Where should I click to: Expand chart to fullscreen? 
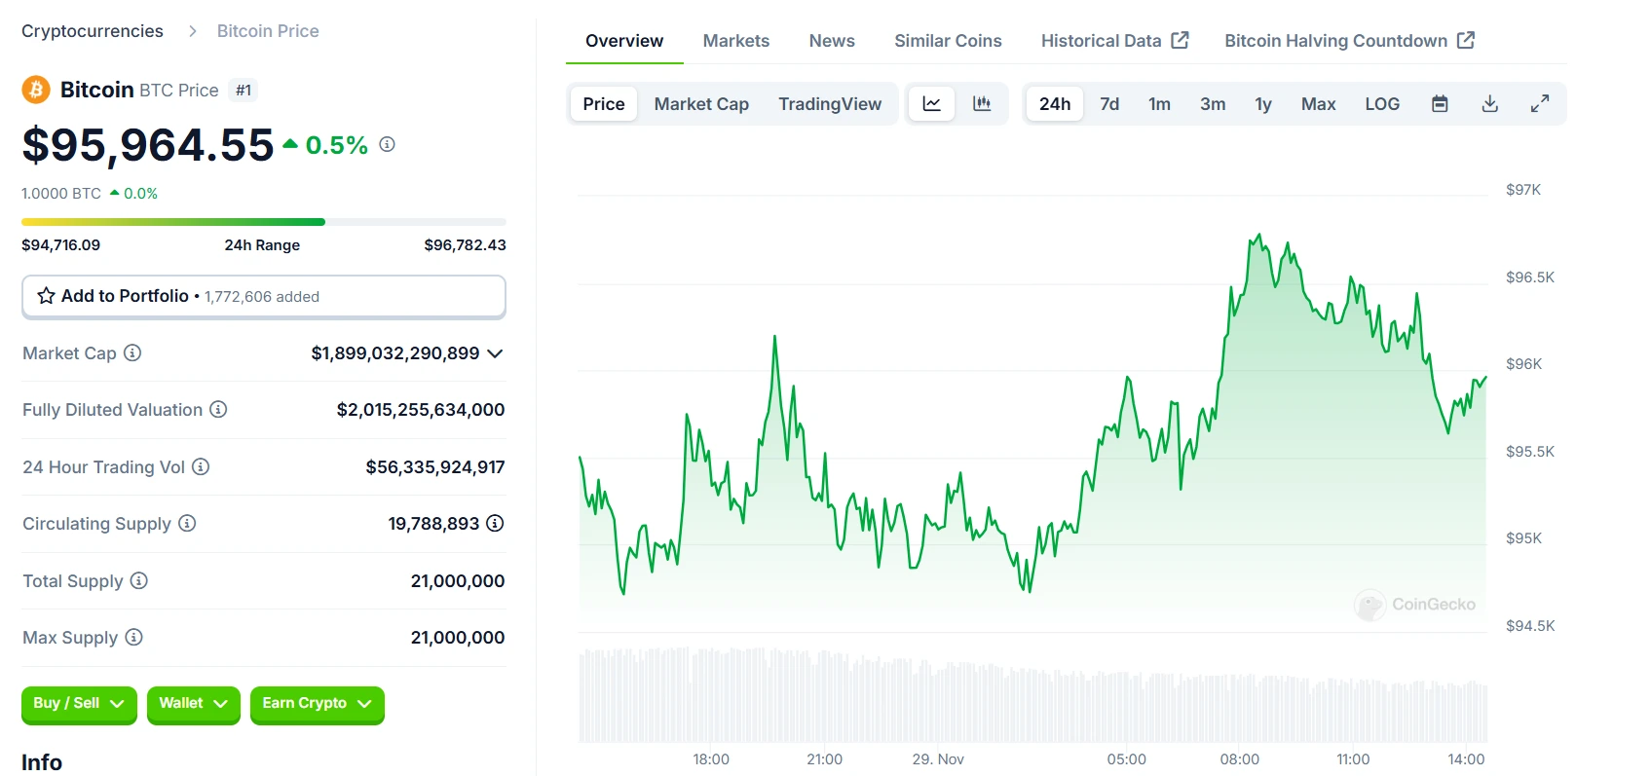tap(1539, 103)
